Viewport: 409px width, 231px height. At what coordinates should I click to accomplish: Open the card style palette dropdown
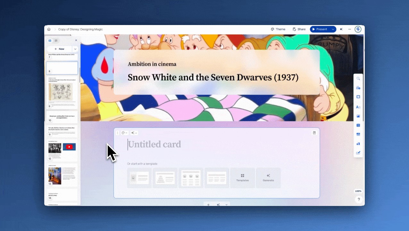[124, 133]
